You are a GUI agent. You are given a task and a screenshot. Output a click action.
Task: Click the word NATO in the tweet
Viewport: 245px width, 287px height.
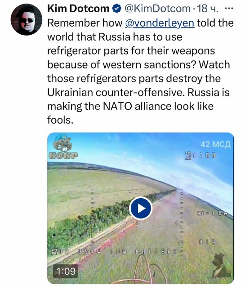tap(117, 106)
